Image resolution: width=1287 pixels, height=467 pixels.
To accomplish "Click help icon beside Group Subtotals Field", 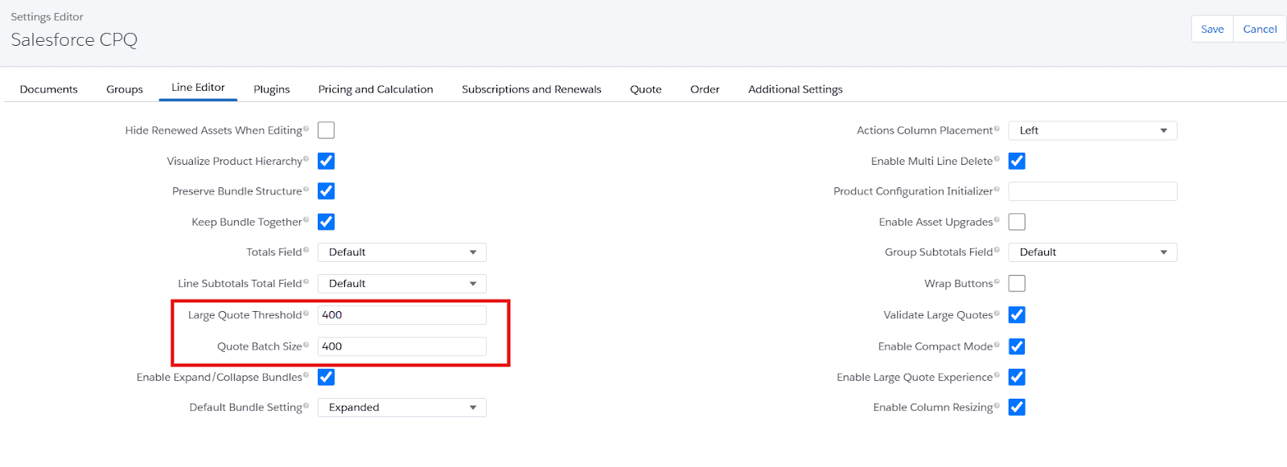I will tap(997, 250).
